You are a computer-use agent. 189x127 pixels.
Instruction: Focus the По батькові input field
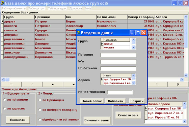coord(118,68)
